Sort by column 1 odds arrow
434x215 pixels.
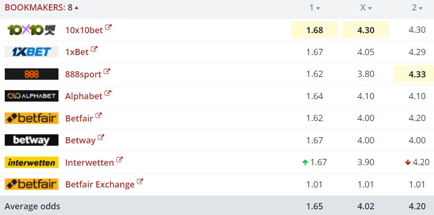[318, 8]
